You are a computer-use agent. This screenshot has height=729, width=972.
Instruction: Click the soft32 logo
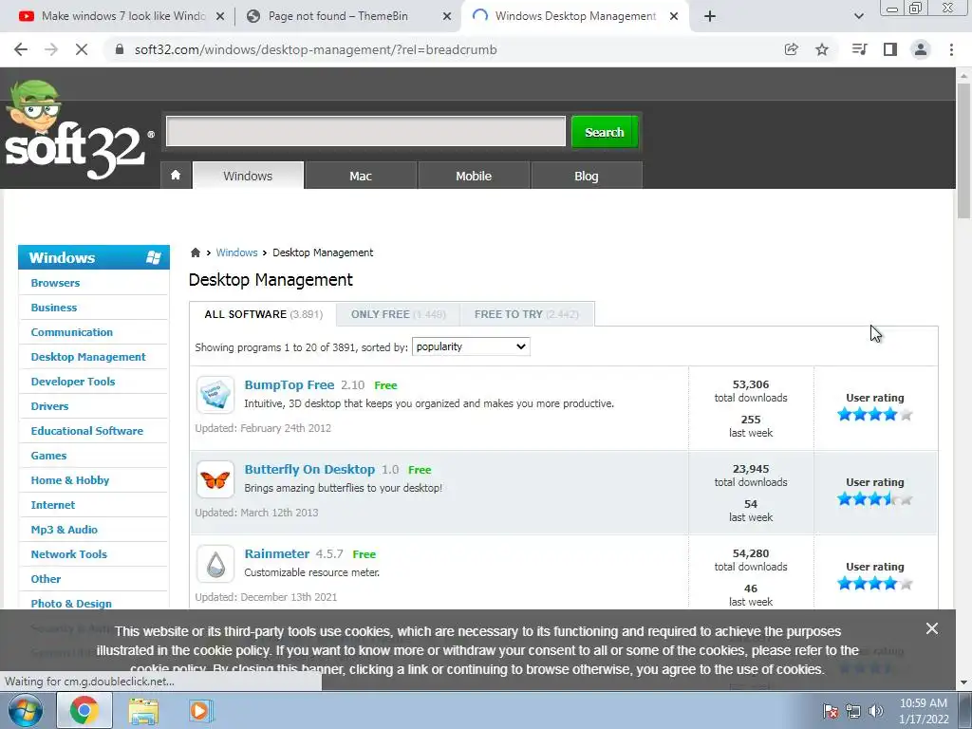point(78,131)
